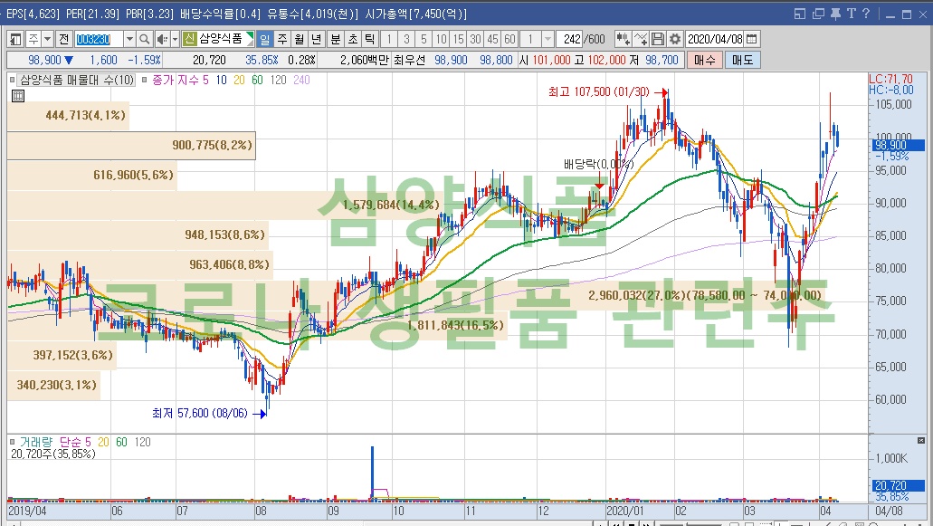Select weekly 주 chart period
Screen dimensions: 933x526
(x=282, y=39)
